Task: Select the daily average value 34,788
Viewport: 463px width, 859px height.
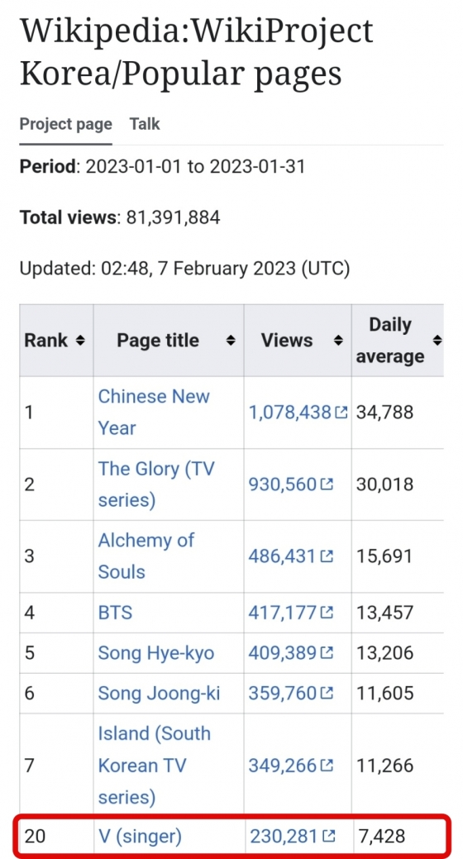Action: tap(384, 412)
